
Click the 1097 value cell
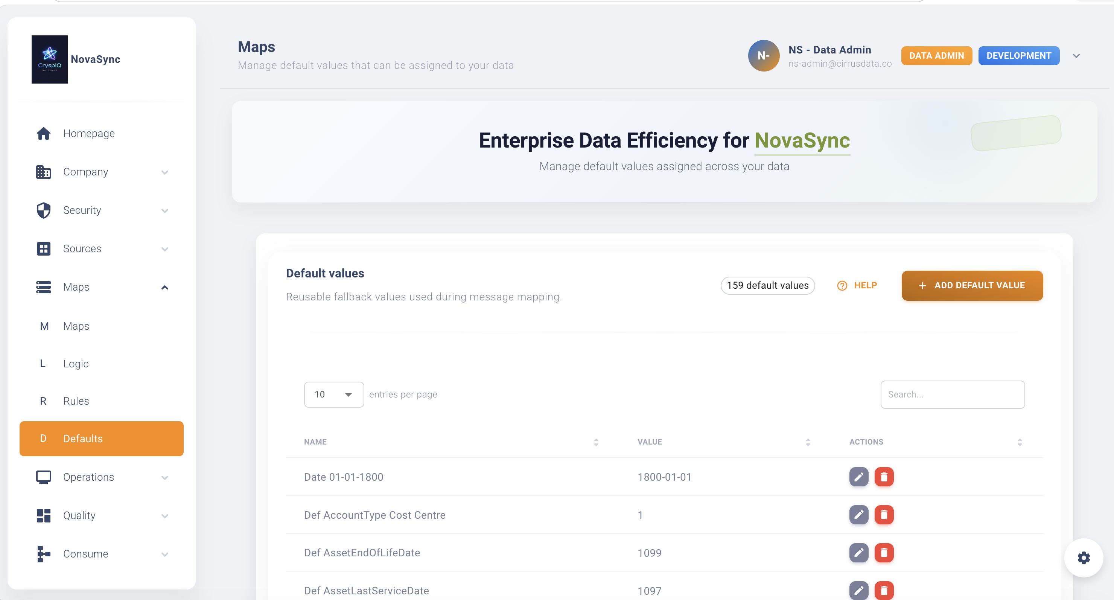(x=649, y=591)
